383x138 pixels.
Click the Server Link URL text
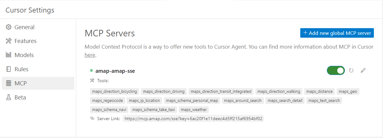coord(193,119)
